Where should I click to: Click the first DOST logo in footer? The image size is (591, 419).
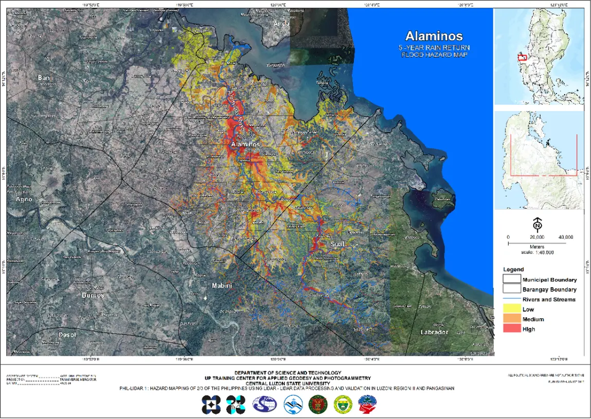211,405
